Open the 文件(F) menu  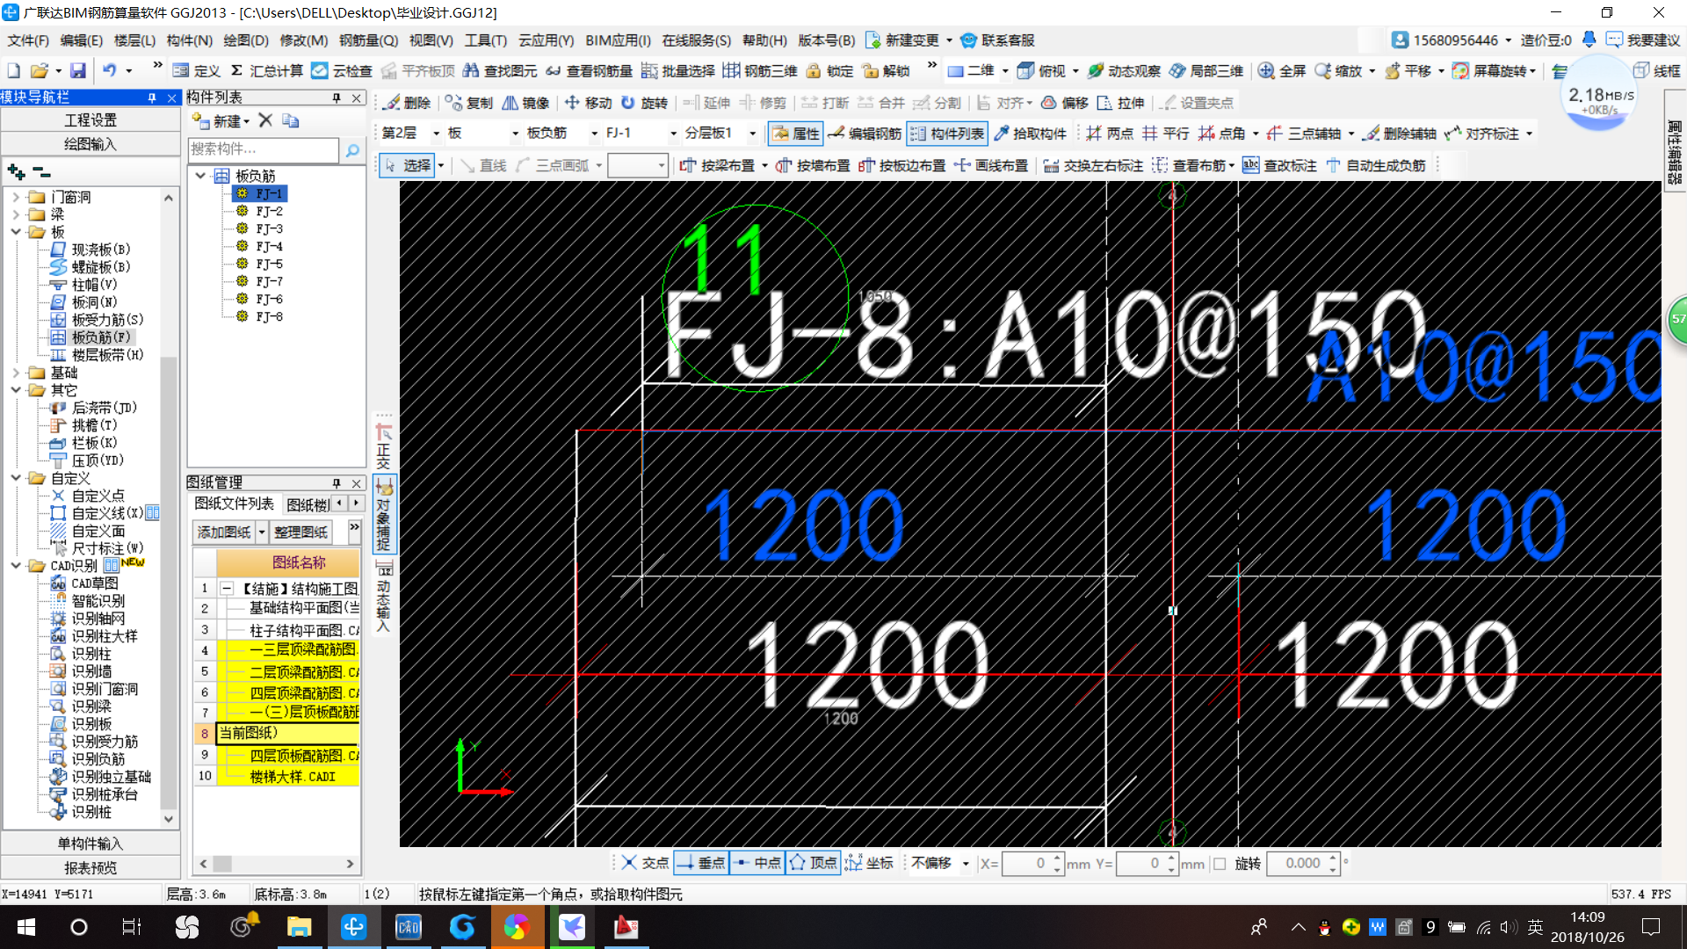(x=28, y=40)
